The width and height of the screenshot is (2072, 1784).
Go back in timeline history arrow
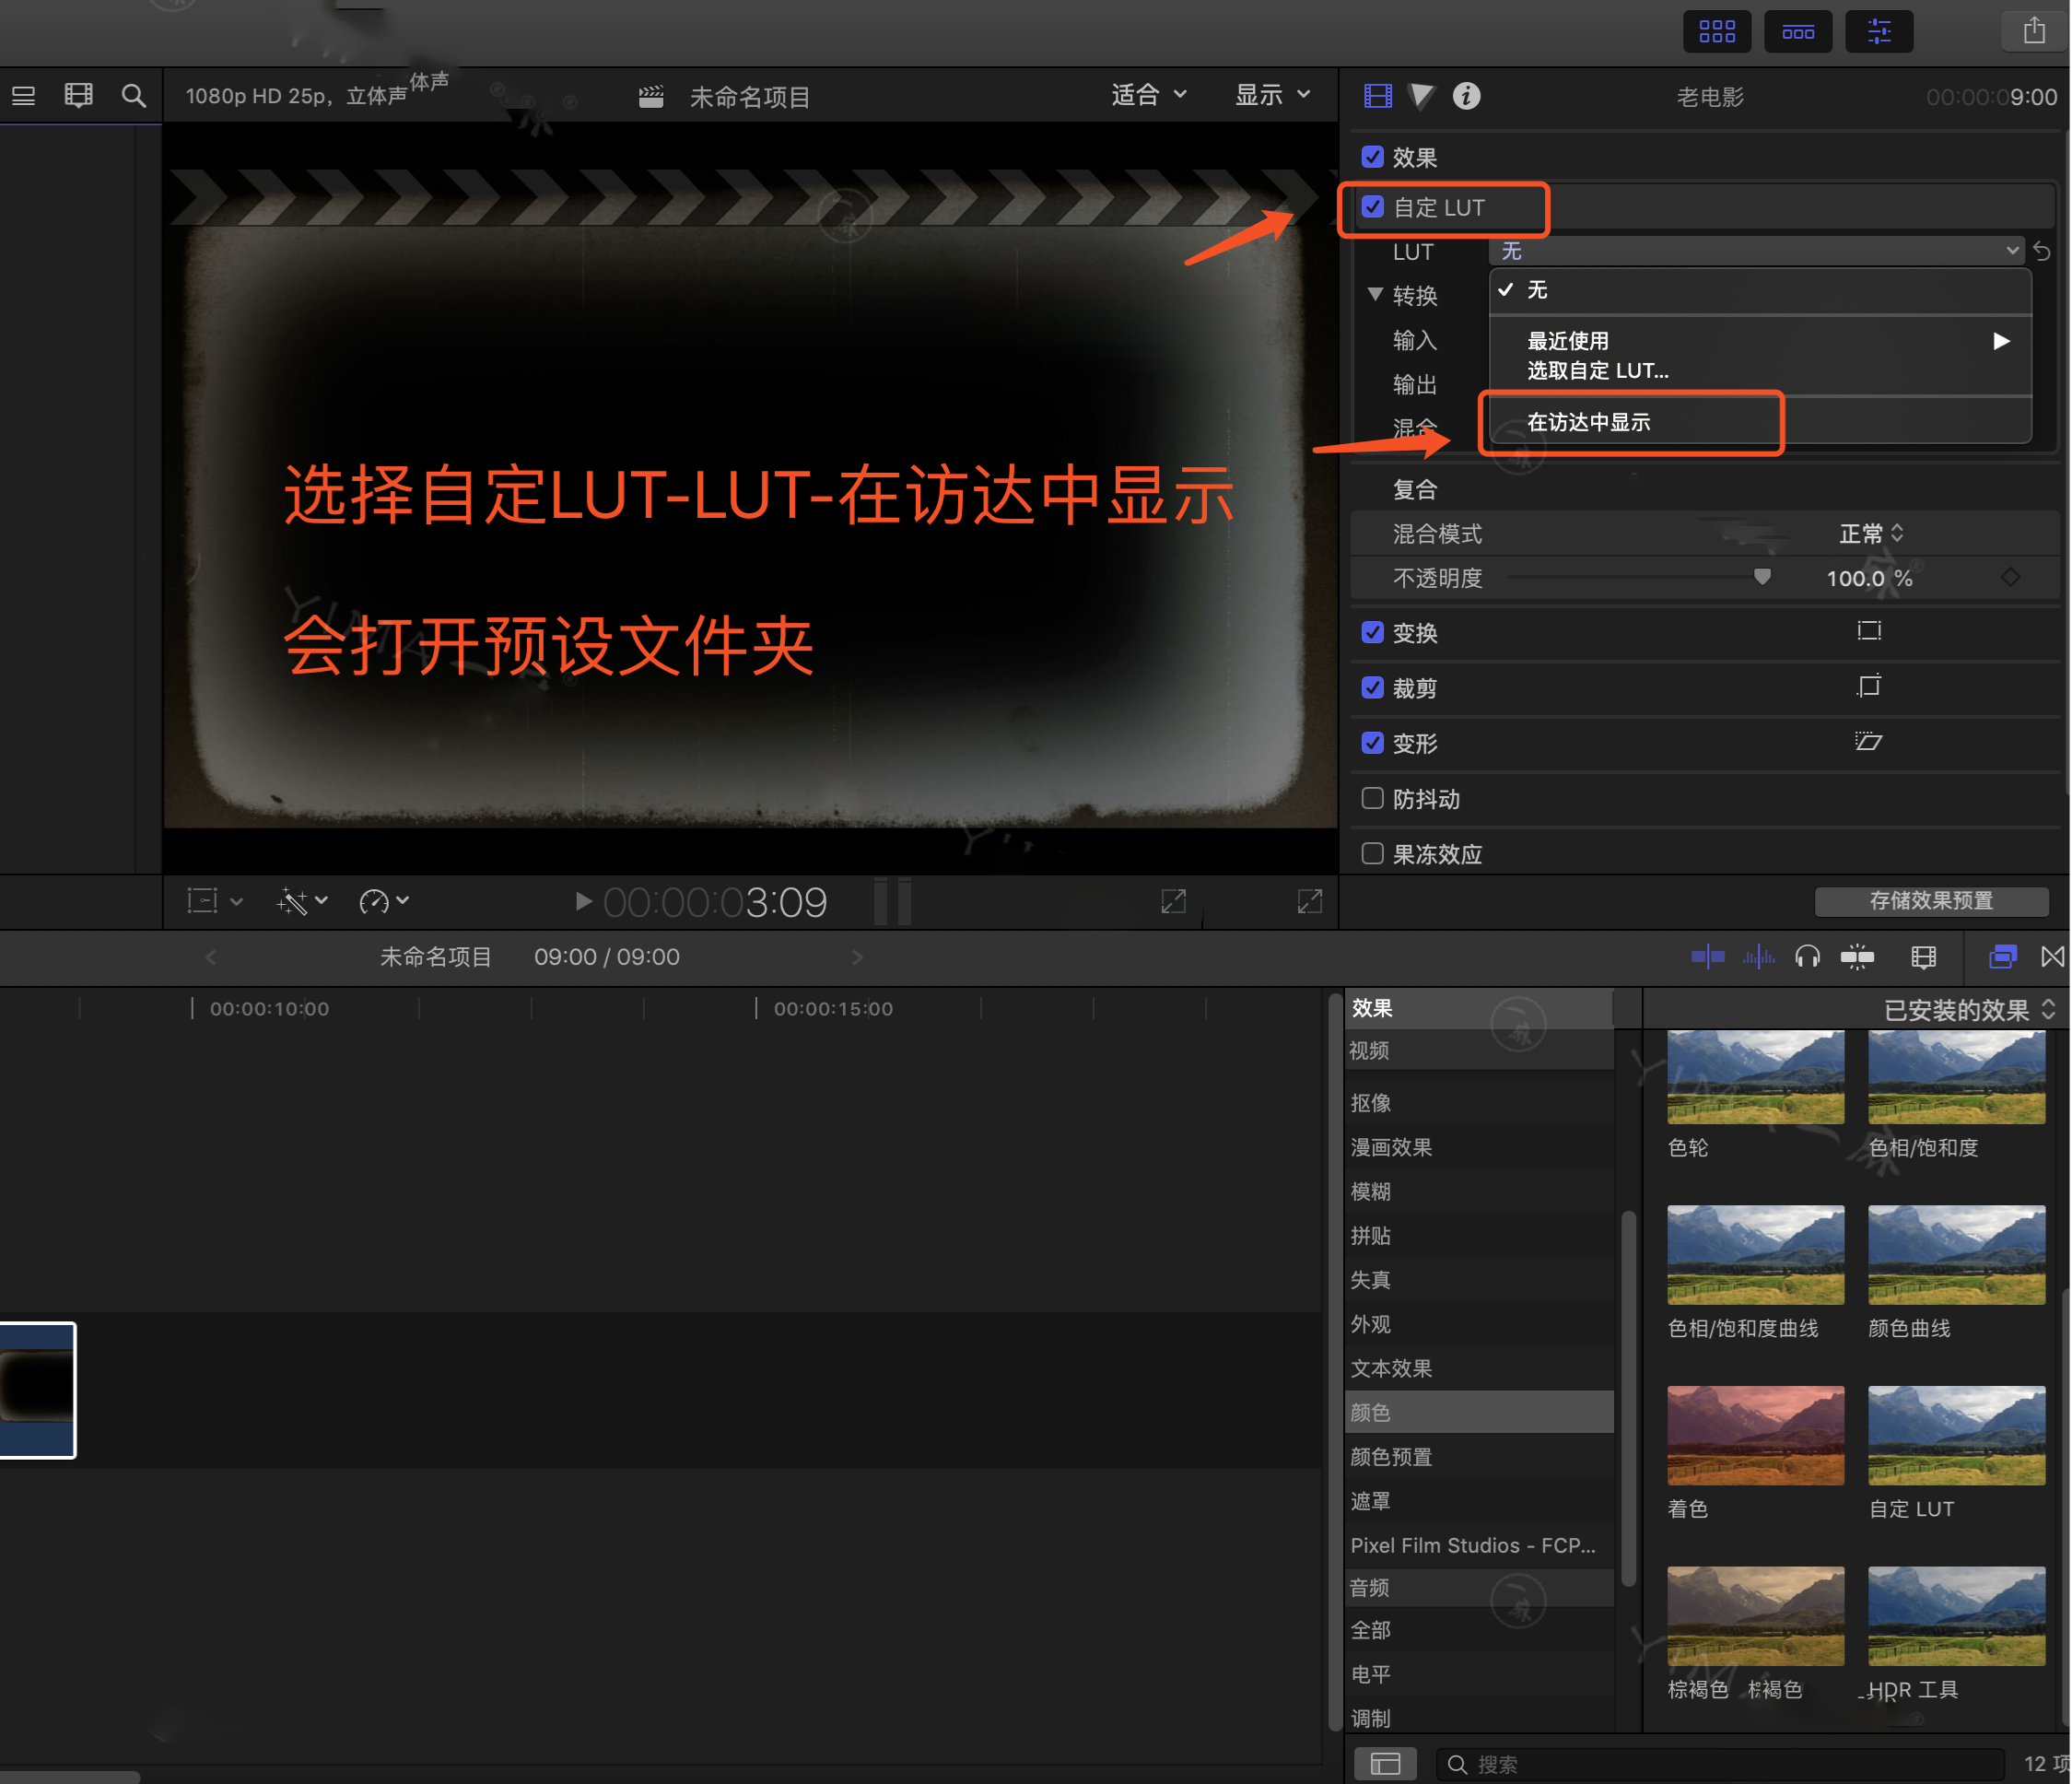click(x=210, y=957)
